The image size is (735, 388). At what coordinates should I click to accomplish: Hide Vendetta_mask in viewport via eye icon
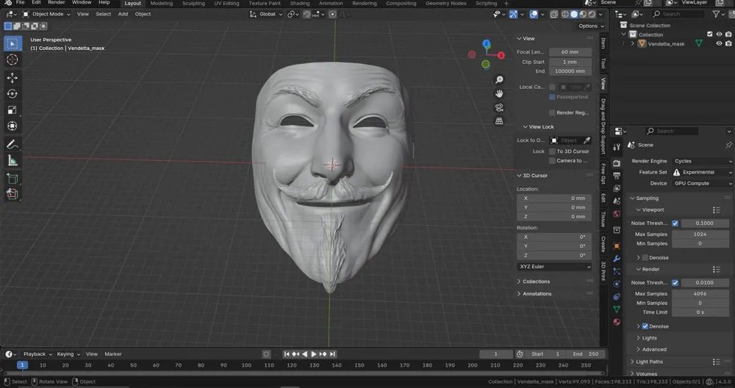(719, 43)
